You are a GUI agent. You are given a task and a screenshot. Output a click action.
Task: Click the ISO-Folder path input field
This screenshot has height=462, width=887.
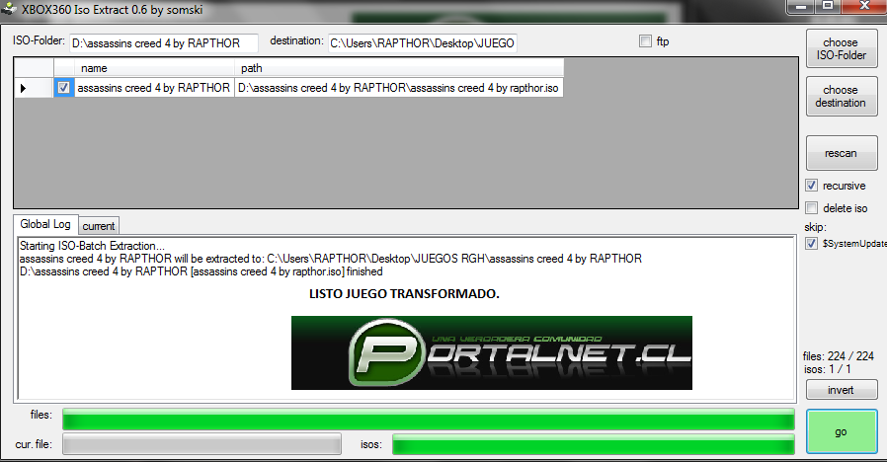pos(164,43)
